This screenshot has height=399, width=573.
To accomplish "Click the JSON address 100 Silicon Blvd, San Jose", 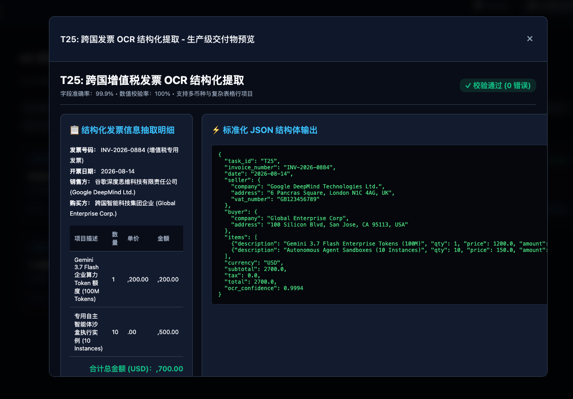I will pyautogui.click(x=320, y=224).
